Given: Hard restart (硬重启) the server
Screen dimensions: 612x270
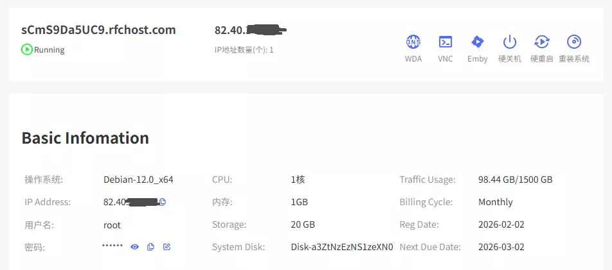Looking at the screenshot, I should pos(542,42).
